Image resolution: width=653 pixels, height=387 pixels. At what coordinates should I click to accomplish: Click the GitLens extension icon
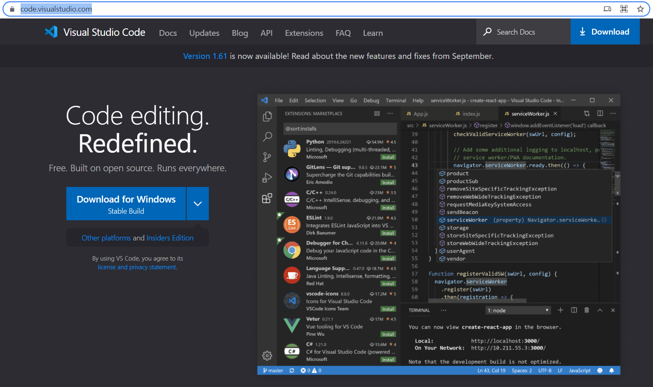[x=292, y=174]
